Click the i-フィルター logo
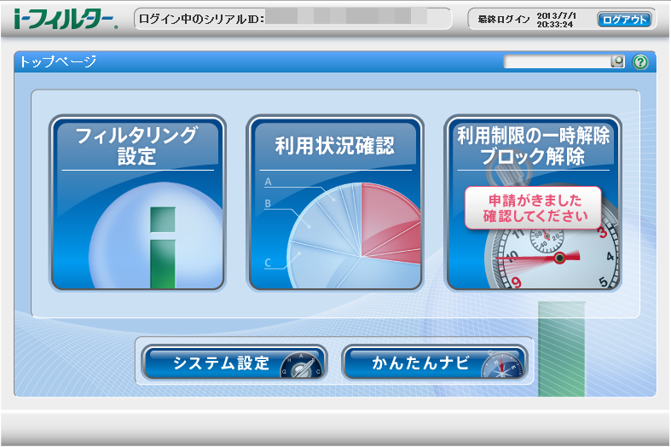671x447 pixels. [66, 19]
